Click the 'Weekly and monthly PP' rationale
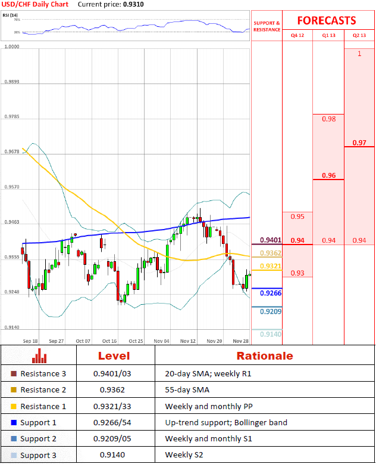Screen dimensions: 376x464 click(x=209, y=407)
